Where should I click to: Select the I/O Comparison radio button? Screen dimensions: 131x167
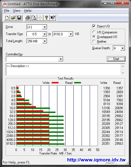point(94,32)
